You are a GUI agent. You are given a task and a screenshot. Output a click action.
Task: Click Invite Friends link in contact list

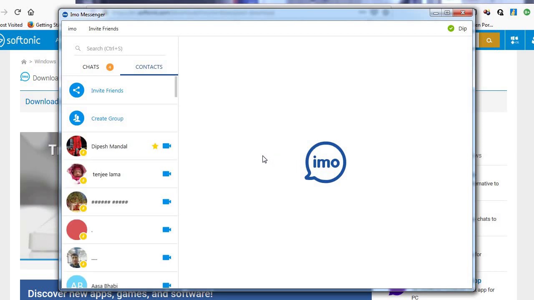107,90
